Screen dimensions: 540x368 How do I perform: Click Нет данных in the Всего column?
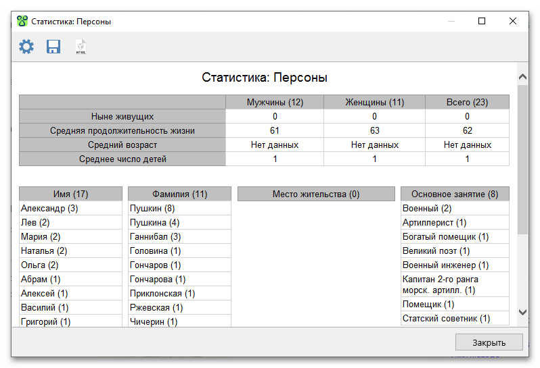pos(468,145)
